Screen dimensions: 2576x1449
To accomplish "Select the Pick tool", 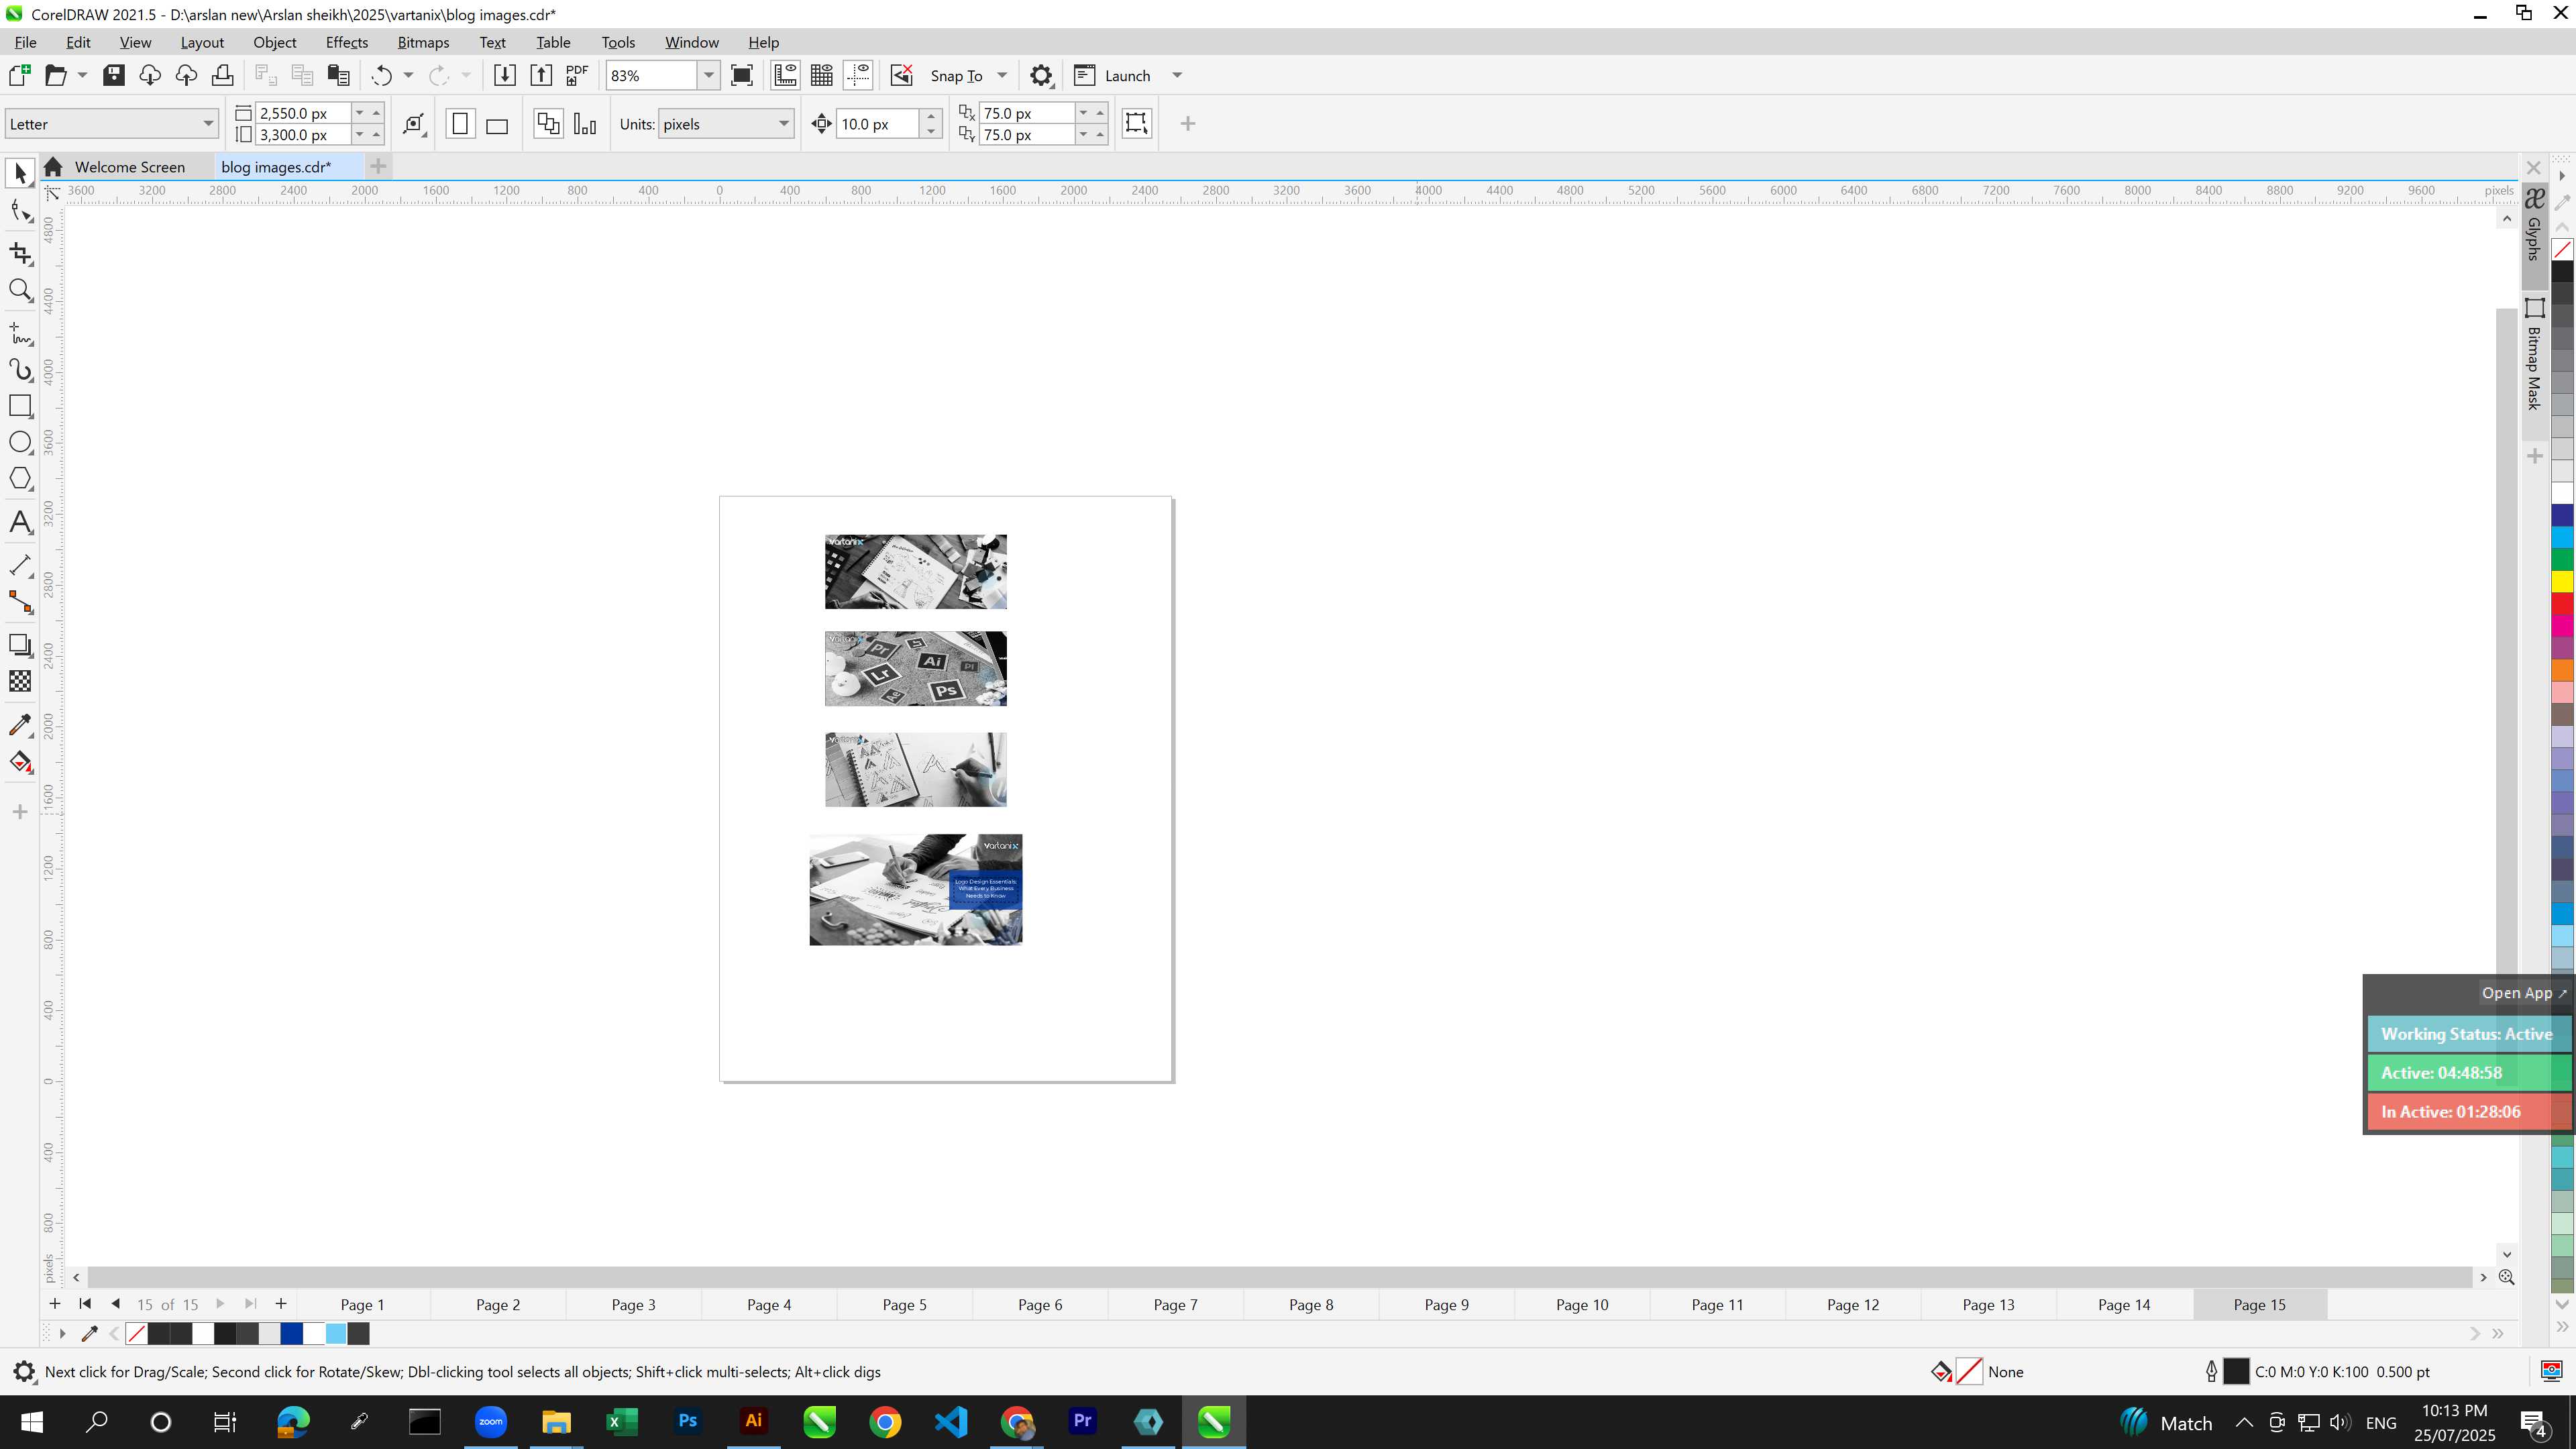I will tap(20, 174).
